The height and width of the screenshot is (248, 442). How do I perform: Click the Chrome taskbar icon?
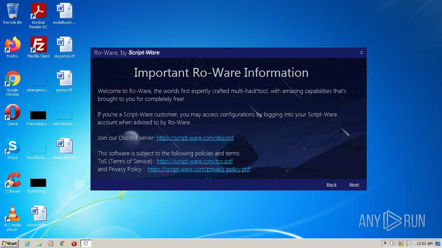63,244
